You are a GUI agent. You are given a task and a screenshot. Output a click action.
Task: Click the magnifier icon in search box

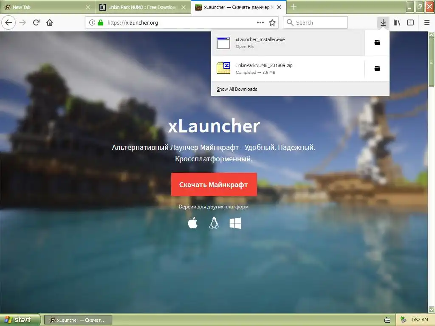pos(290,22)
